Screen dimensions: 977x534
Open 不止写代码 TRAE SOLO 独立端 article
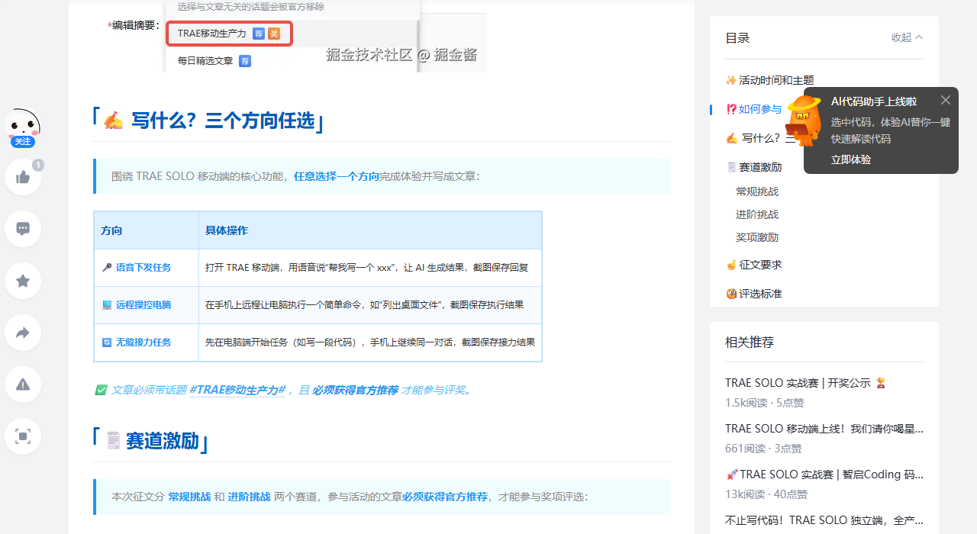point(824,520)
